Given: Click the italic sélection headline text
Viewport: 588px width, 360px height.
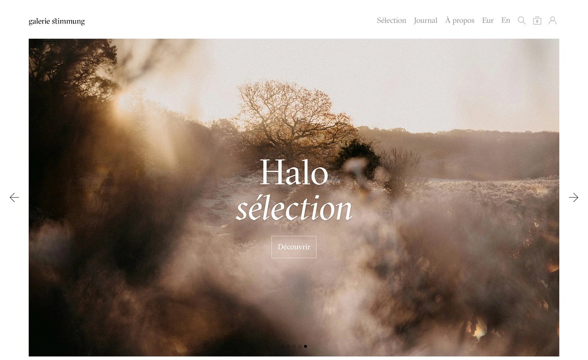Looking at the screenshot, I should tap(294, 207).
